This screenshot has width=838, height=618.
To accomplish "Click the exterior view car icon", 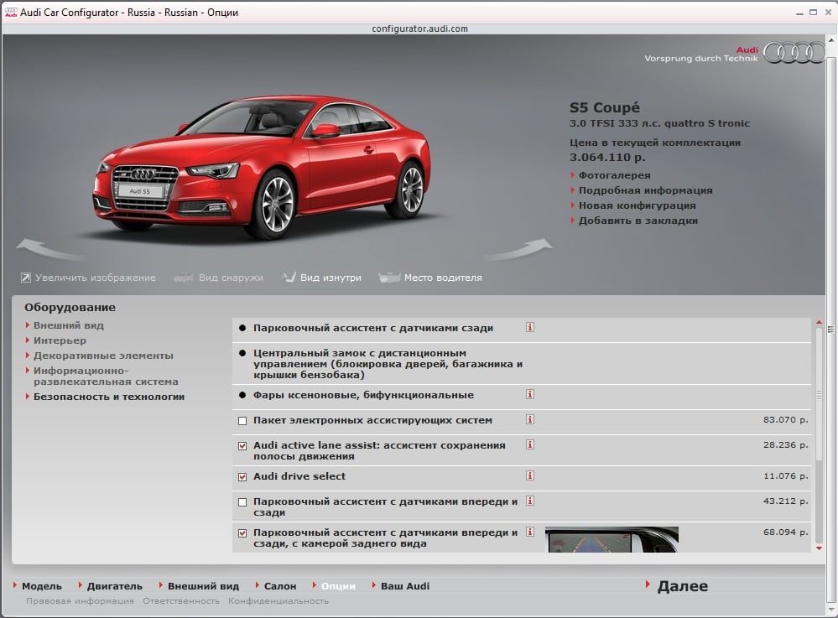I will 184,278.
